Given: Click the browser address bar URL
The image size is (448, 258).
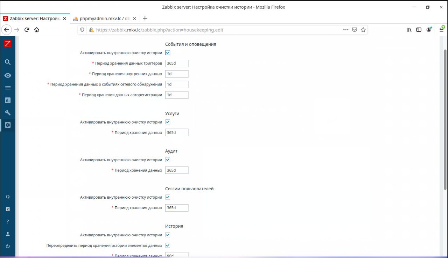Looking at the screenshot, I should point(160,30).
